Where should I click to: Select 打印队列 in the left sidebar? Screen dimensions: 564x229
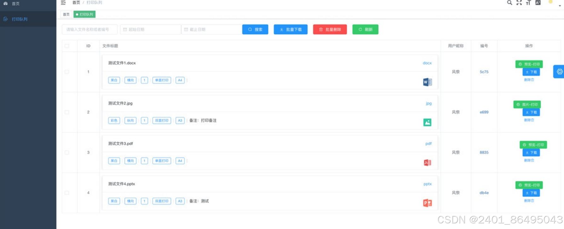[x=20, y=19]
